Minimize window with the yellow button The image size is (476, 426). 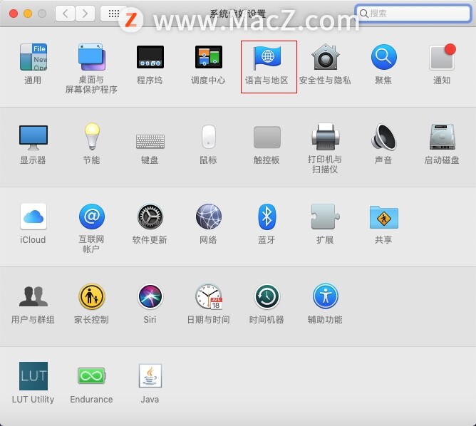[x=28, y=14]
